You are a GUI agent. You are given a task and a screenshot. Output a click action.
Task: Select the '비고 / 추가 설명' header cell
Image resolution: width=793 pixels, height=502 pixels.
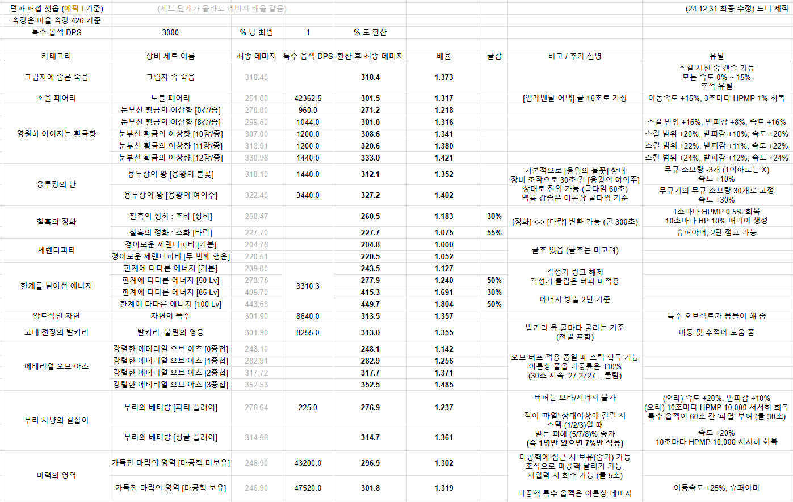pyautogui.click(x=574, y=56)
